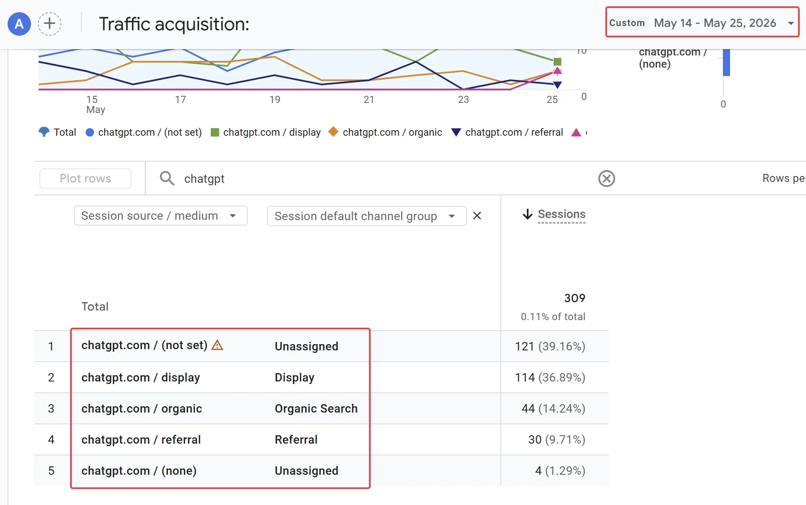Click the Sessions sort arrow
Viewport: 806px width, 505px height.
pos(527,214)
